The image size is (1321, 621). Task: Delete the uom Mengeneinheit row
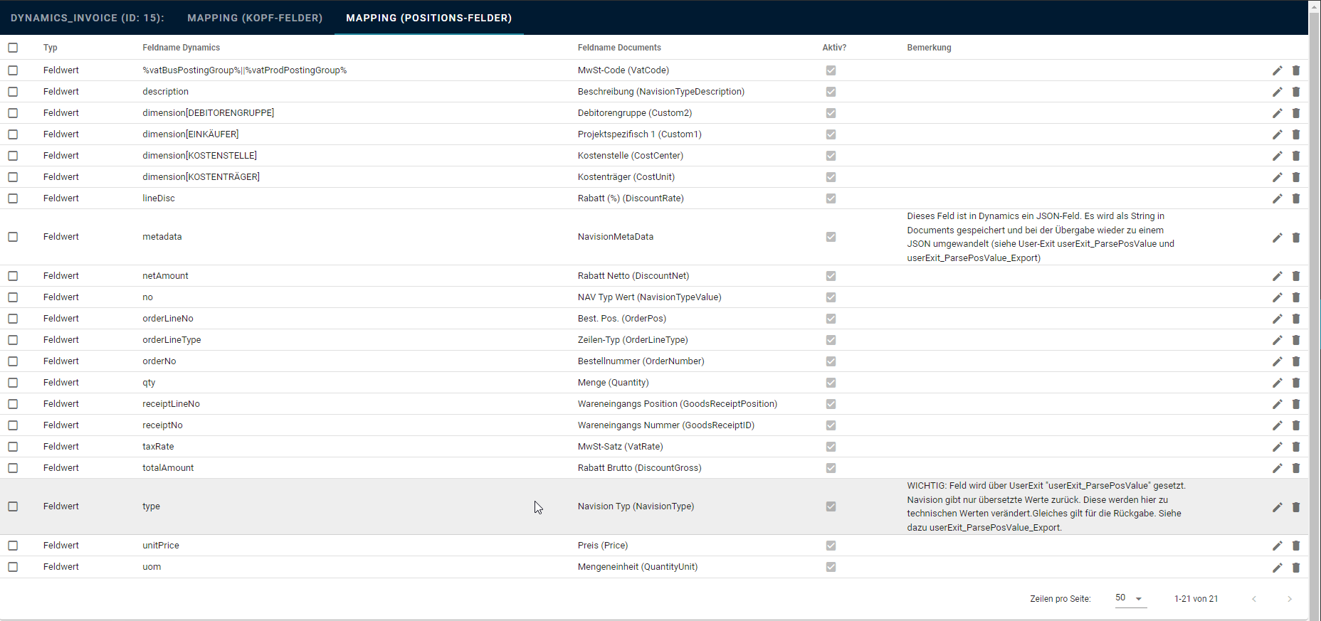[1296, 567]
